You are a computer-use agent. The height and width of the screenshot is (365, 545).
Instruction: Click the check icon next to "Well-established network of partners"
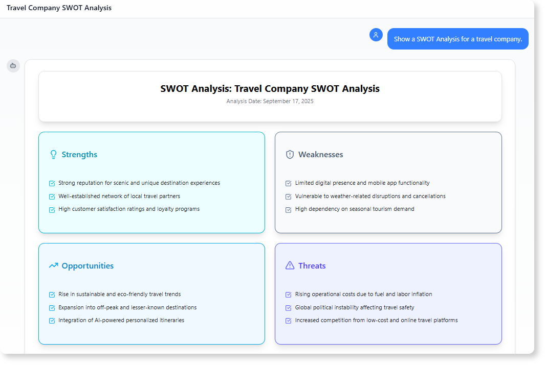click(x=52, y=196)
